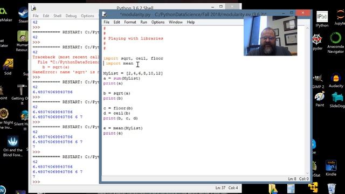Click the NameError line in Python Shell
Screen dimensions: 345x194
click(66, 72)
